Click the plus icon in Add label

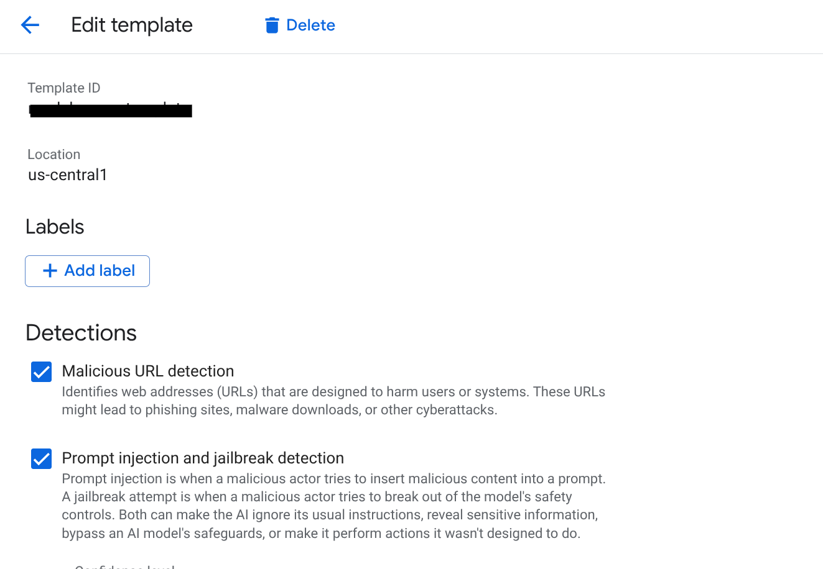50,271
